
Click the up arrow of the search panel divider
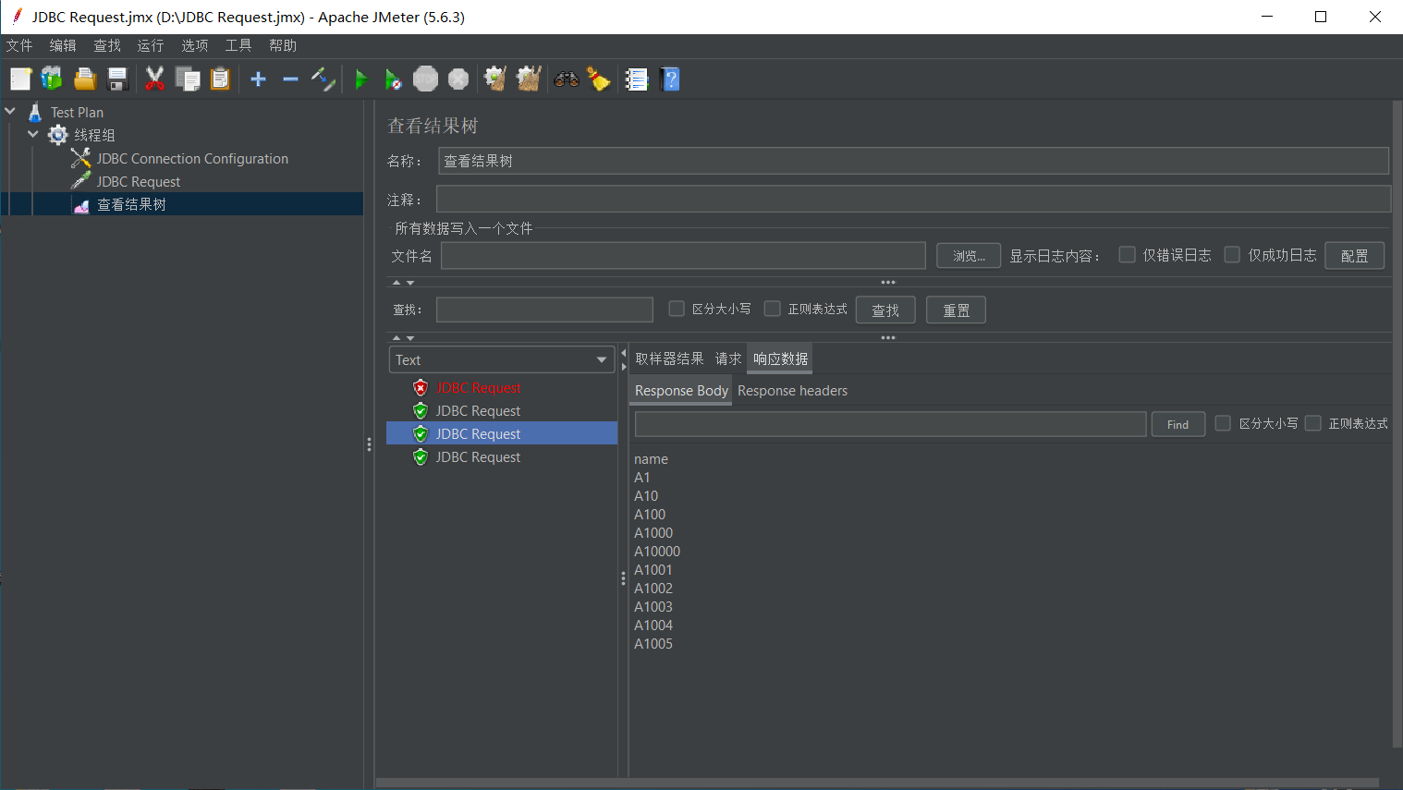coord(396,338)
